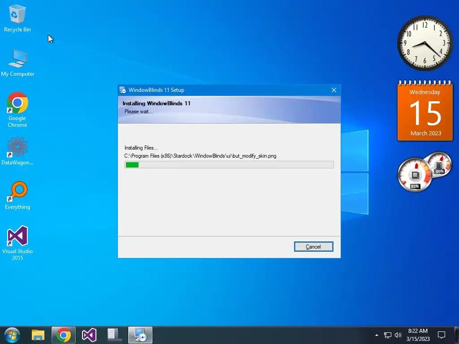The image size is (459, 344).
Task: Open the taskbar clock and date
Action: [418, 335]
